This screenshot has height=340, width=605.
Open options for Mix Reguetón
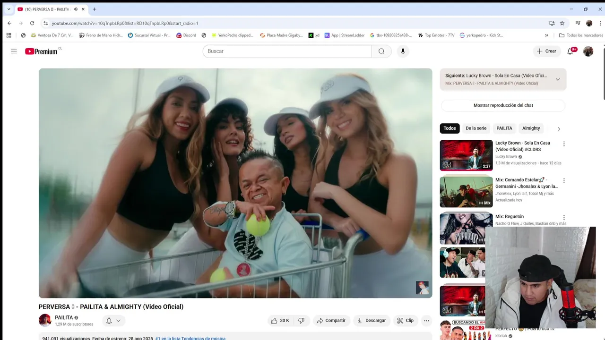coord(563,218)
